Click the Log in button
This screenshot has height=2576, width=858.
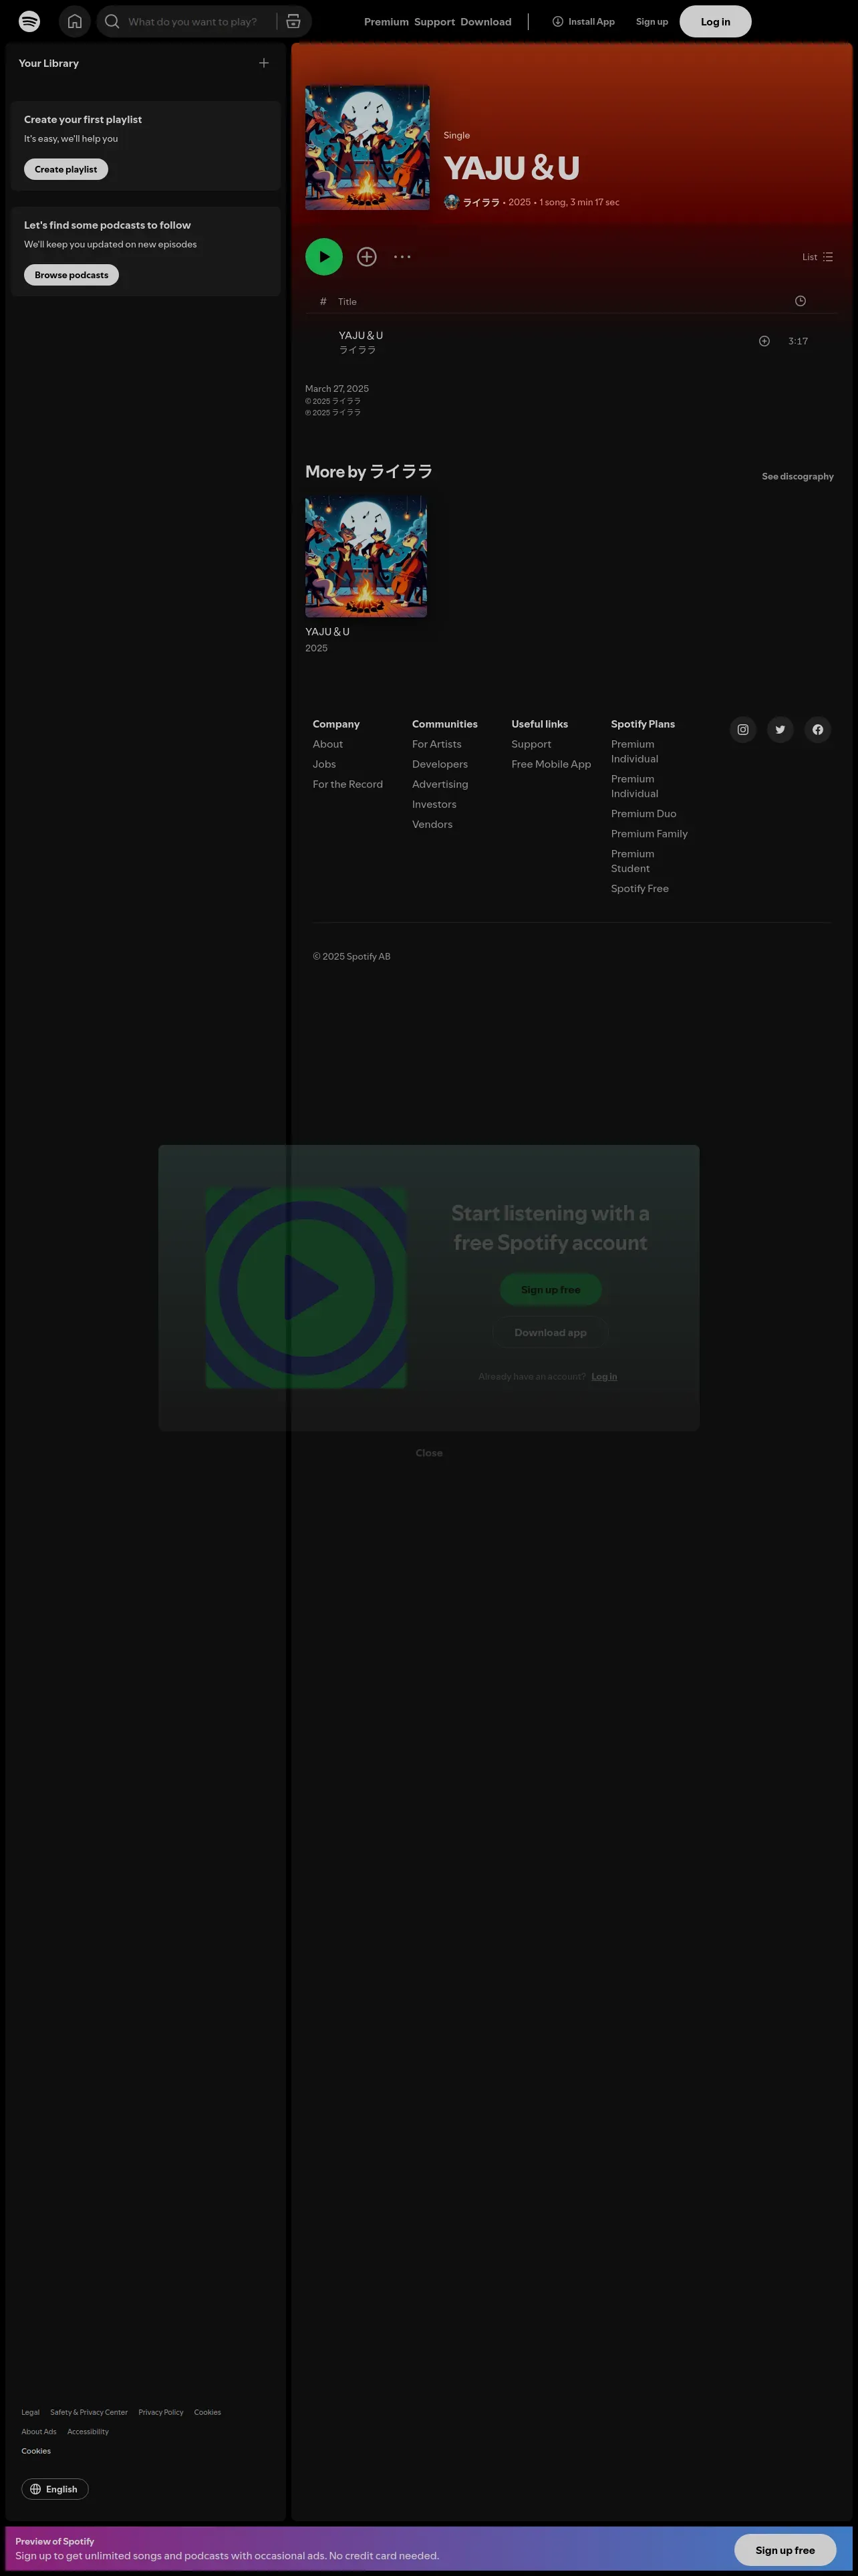click(x=715, y=21)
